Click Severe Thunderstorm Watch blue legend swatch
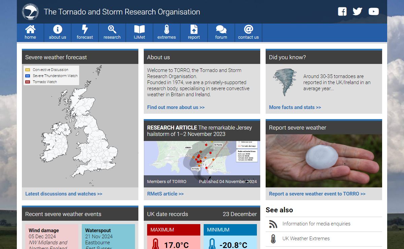The height and width of the screenshot is (249, 404). [28, 76]
